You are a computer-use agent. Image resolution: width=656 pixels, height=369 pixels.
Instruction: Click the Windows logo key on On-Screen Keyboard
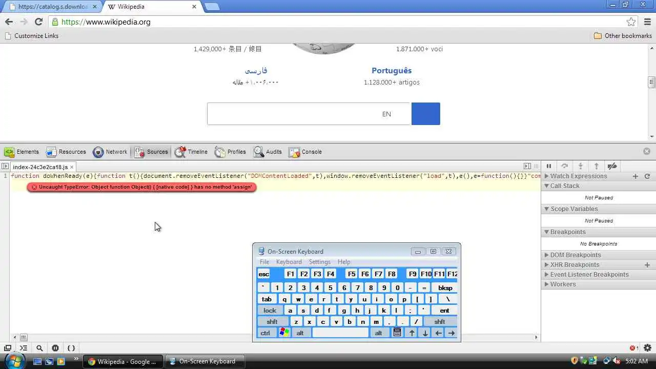point(284,333)
